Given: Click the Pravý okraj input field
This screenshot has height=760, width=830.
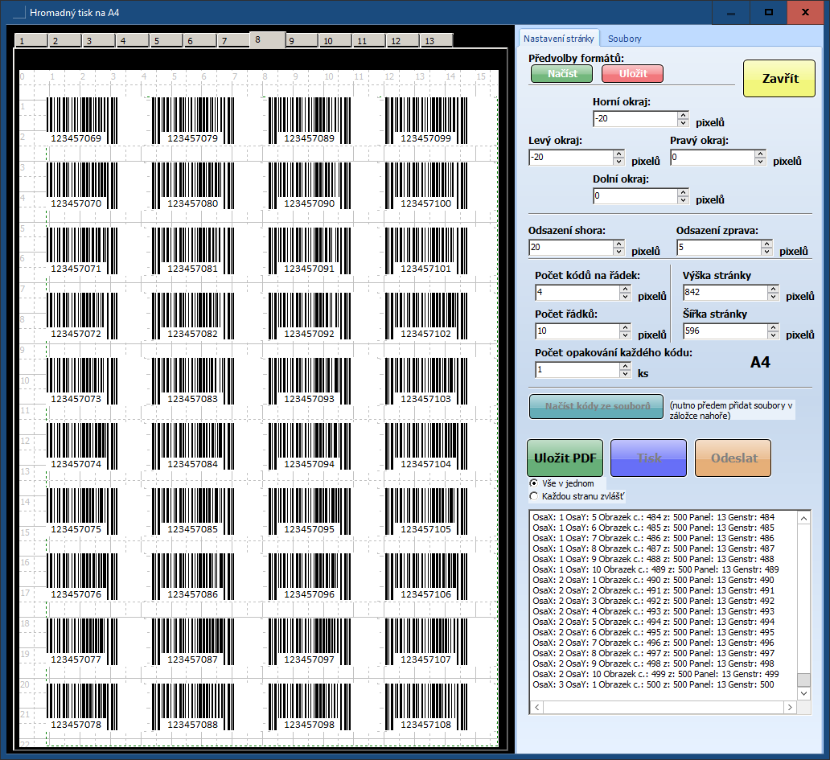Looking at the screenshot, I should point(713,157).
